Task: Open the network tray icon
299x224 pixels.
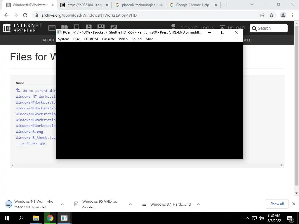Action: pos(254,218)
